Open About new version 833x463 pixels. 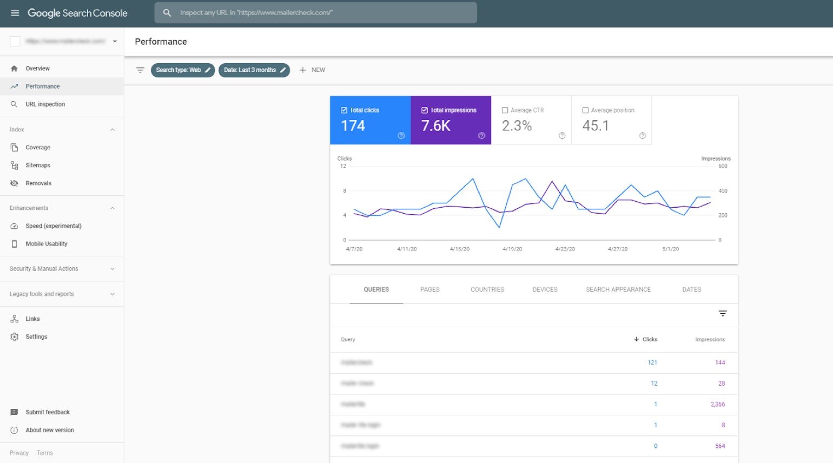click(x=50, y=430)
